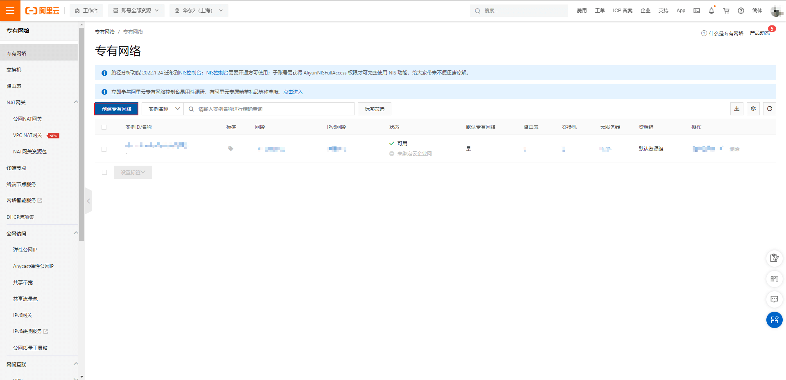Select 交换机 in the sidebar
Image resolution: width=786 pixels, height=380 pixels.
(x=14, y=70)
